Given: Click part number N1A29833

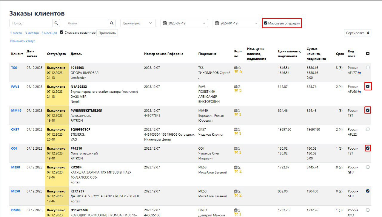Looking at the screenshot, I should click(79, 87).
